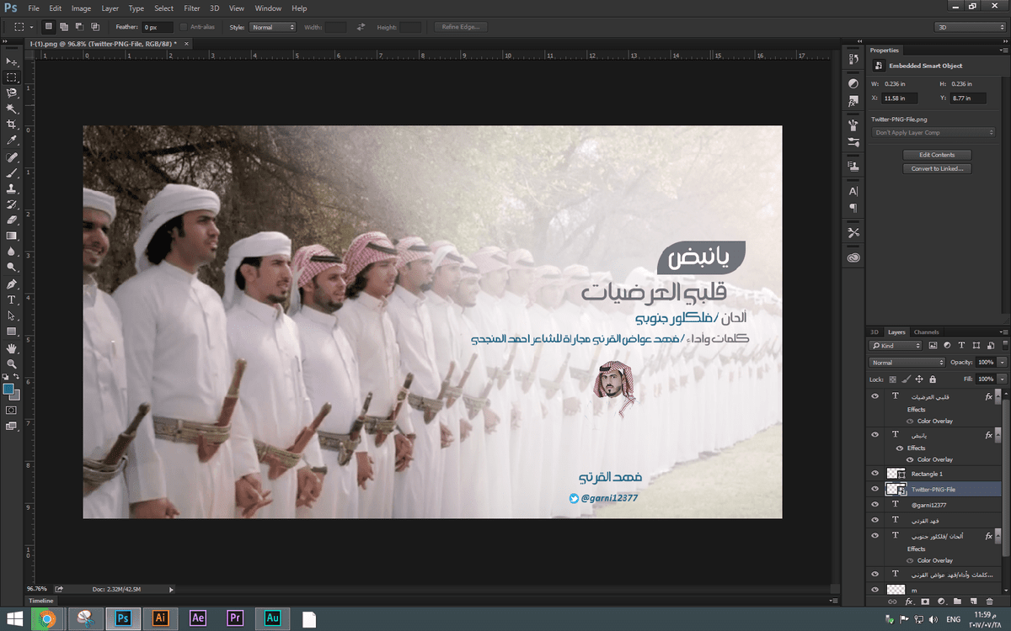This screenshot has width=1011, height=631.
Task: Click the delete layer trash icon
Action: click(989, 602)
